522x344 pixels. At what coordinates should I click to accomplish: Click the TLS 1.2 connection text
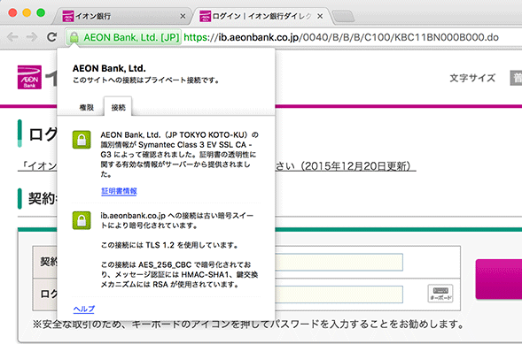170,245
